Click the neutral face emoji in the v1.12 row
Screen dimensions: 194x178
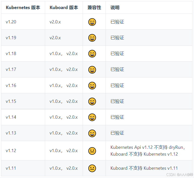click(x=92, y=151)
